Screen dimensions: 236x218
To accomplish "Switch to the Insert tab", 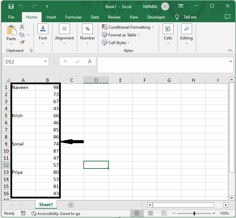I will coord(51,17).
